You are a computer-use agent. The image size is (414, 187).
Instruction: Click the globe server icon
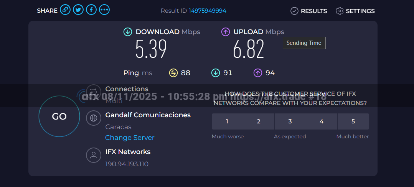[x=93, y=118]
